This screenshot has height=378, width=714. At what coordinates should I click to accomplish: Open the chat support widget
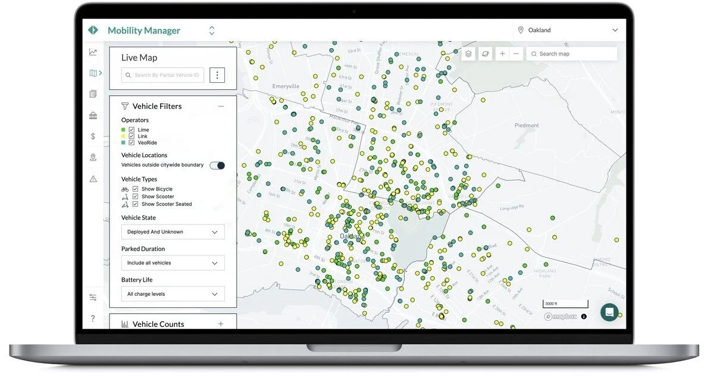pyautogui.click(x=609, y=313)
